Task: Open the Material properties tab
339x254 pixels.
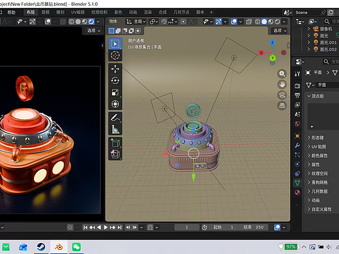Action: pos(297,192)
